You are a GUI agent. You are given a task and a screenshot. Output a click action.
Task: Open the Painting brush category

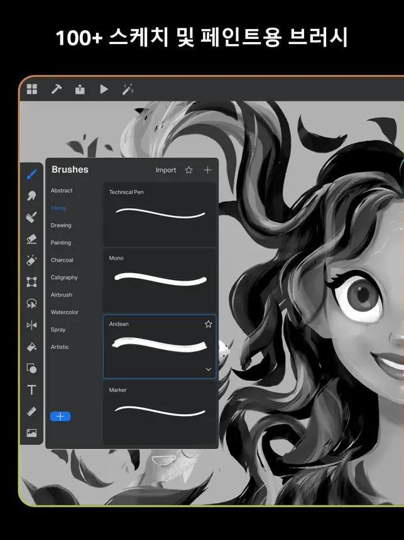point(61,242)
